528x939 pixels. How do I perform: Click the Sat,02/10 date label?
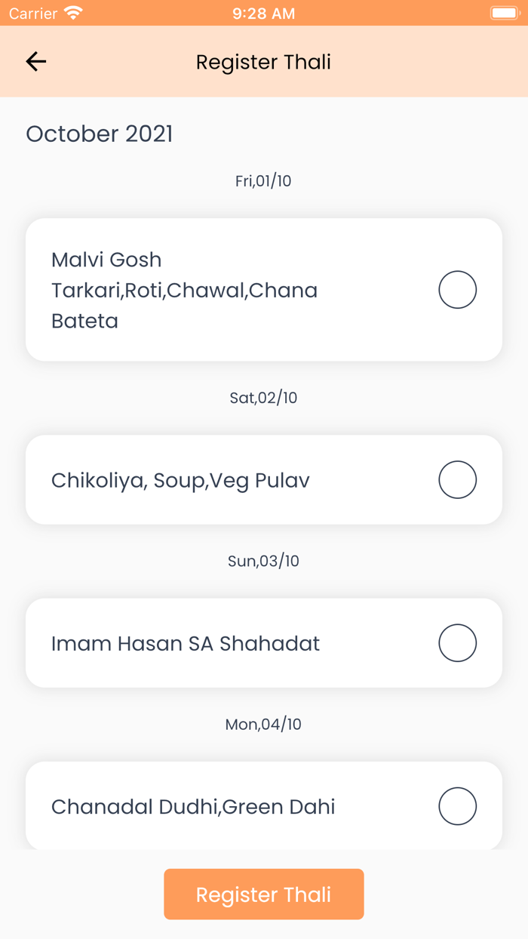tap(263, 398)
